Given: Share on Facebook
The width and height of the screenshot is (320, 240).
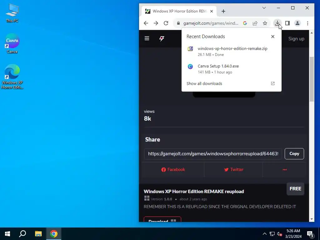Looking at the screenshot, I should (x=173, y=170).
